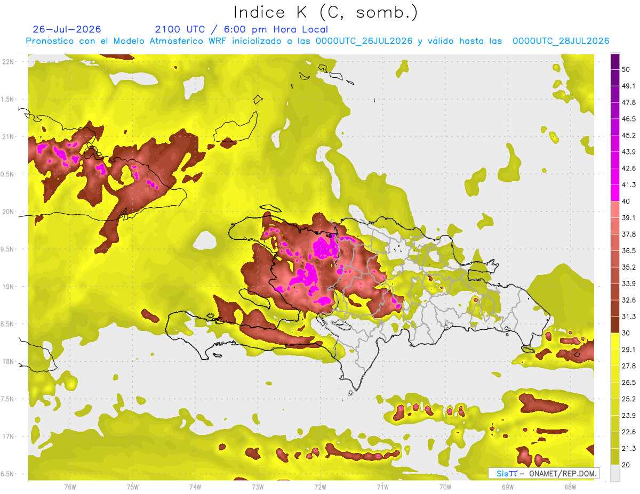Click the colorbar value "45.2"

(x=629, y=135)
